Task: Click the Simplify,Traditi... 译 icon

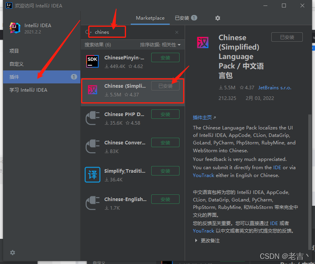Action: coord(93,175)
